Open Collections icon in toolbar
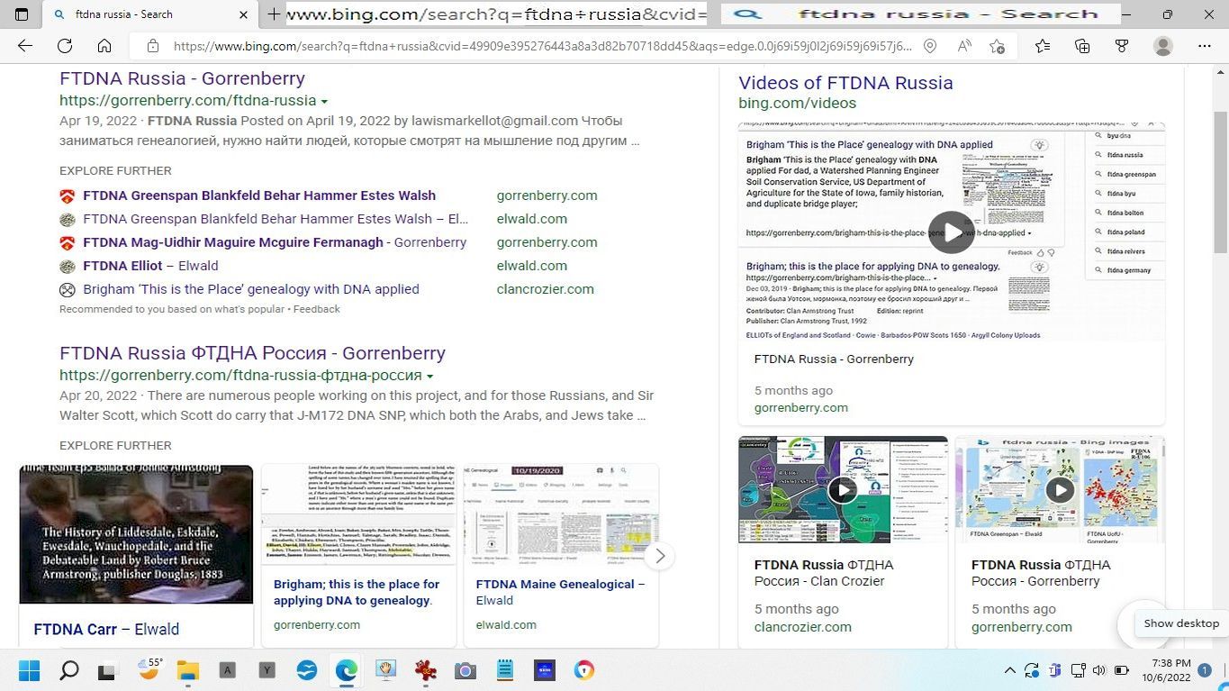Screen dimensions: 1229x691 (1082, 46)
